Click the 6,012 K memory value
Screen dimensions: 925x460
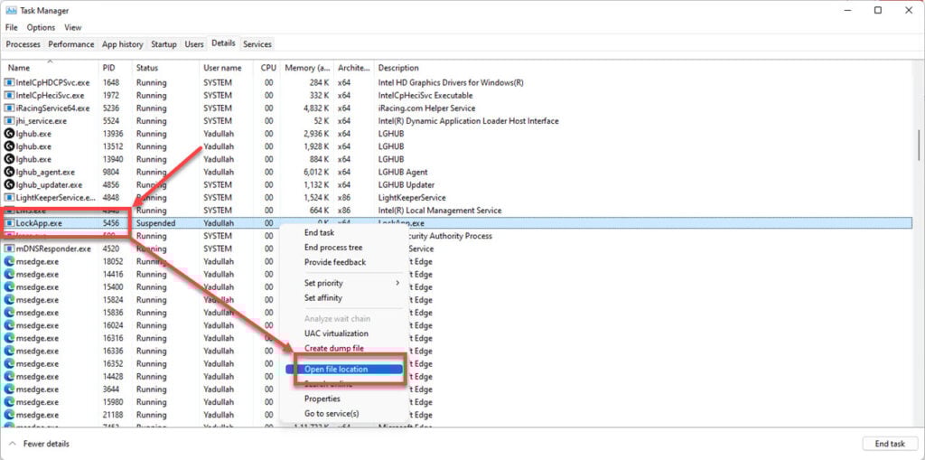click(x=314, y=172)
